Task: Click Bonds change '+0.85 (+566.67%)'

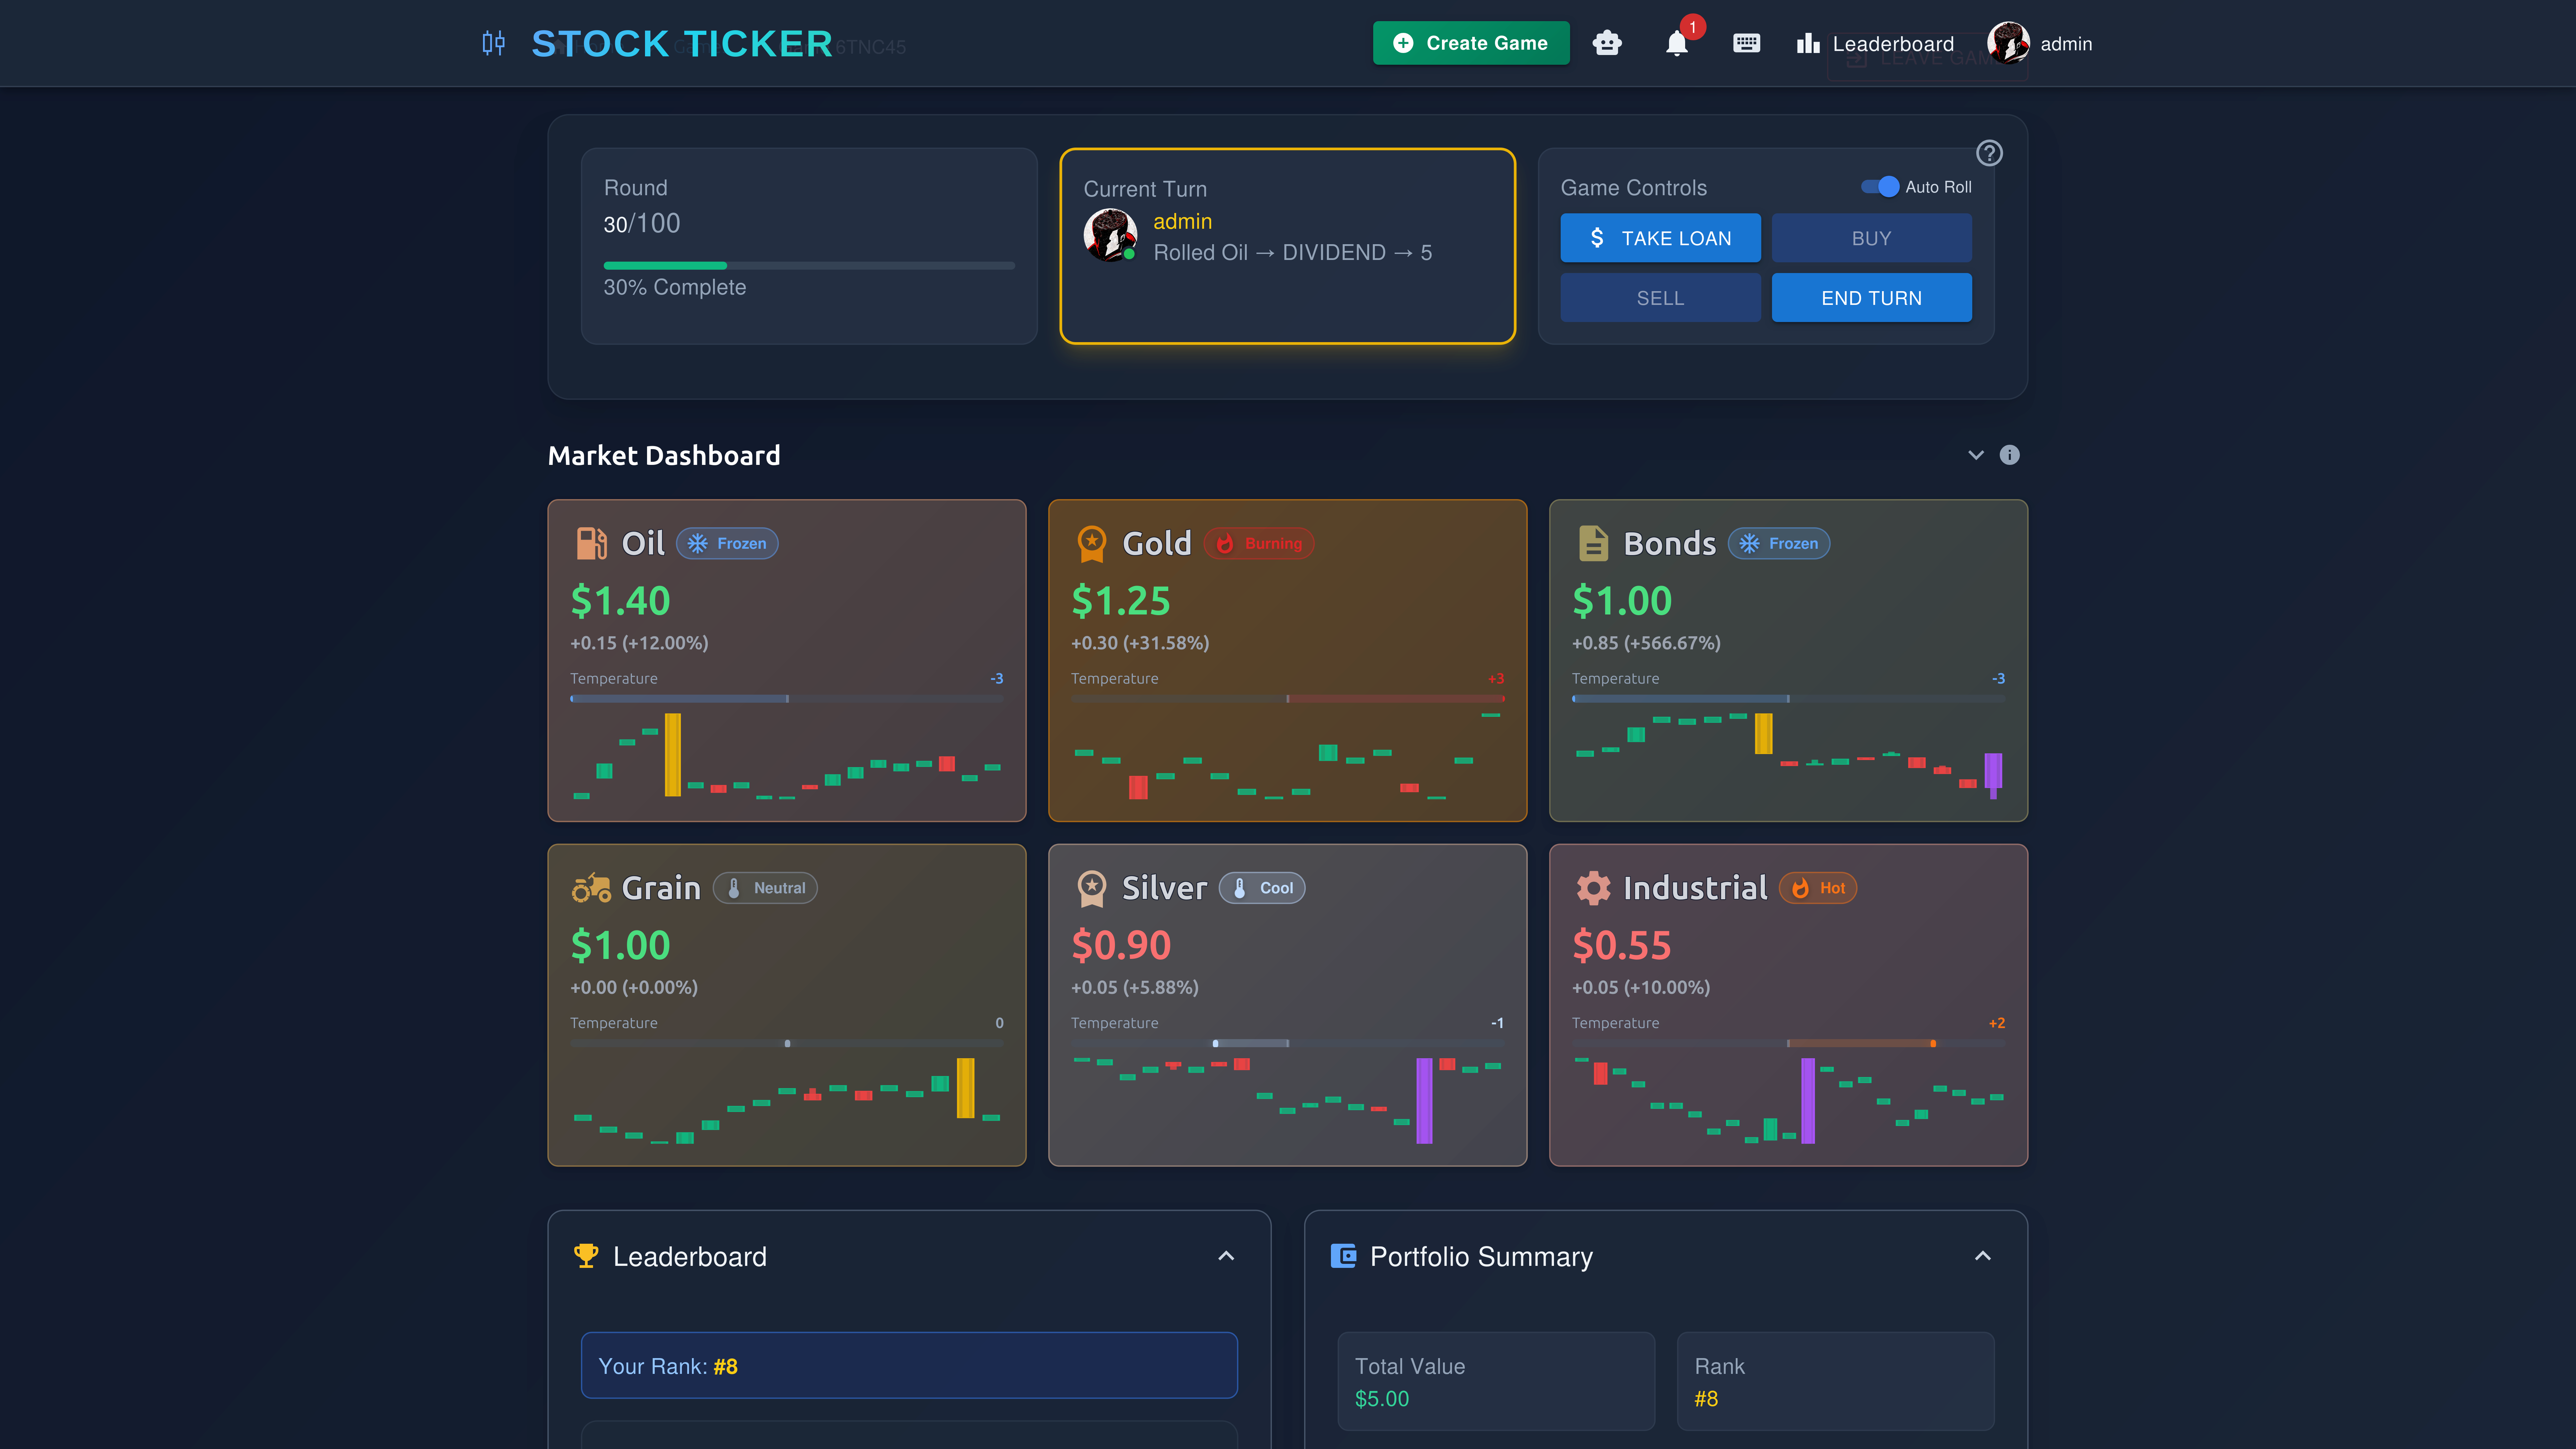Action: coord(1646,643)
